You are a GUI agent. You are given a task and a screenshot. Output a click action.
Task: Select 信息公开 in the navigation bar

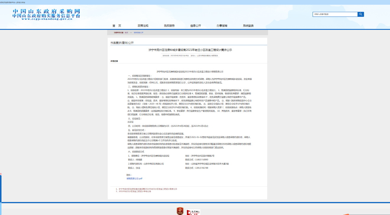(195, 26)
